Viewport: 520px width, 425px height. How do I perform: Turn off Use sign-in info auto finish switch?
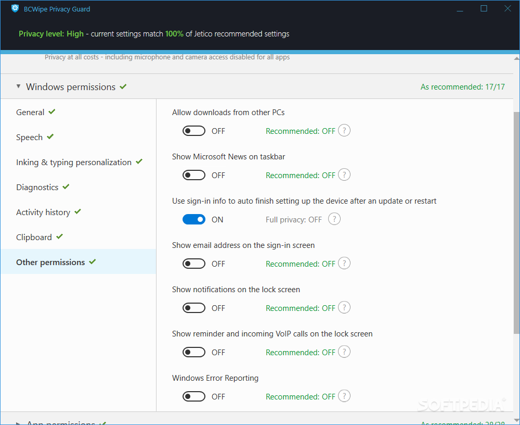tap(194, 219)
